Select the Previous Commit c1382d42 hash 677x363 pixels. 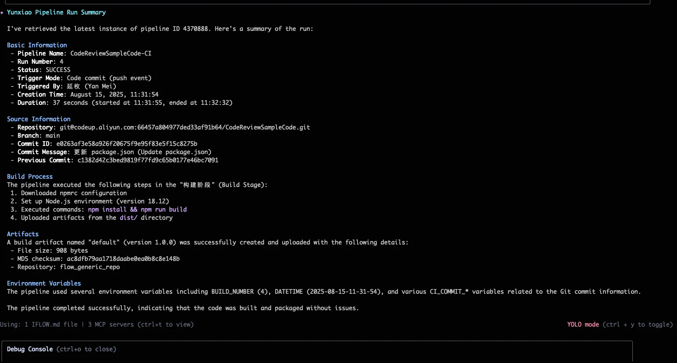pos(148,160)
